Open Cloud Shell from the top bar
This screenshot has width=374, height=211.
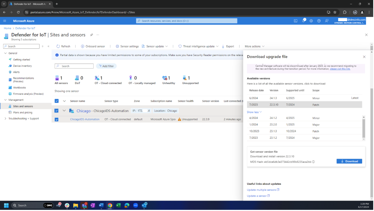coord(296,21)
